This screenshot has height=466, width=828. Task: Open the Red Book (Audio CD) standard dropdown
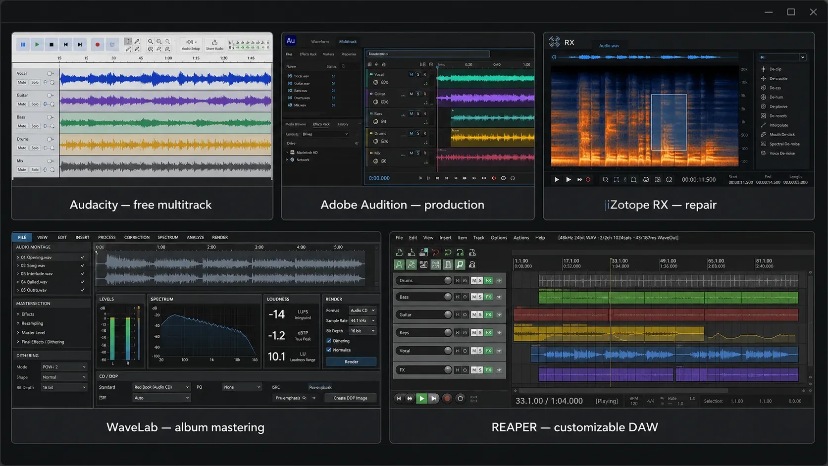click(161, 387)
